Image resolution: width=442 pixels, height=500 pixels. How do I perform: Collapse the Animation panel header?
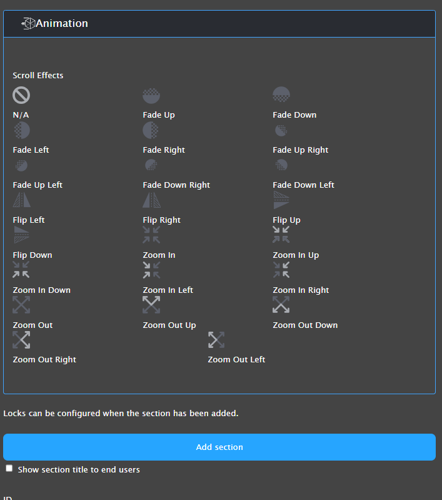tap(219, 24)
